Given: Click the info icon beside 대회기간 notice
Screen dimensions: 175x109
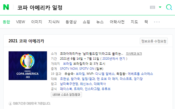Looking at the screenshot, I should click(x=10, y=103).
